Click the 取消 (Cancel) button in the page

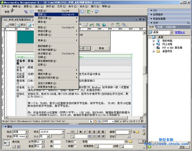[x=101, y=48]
